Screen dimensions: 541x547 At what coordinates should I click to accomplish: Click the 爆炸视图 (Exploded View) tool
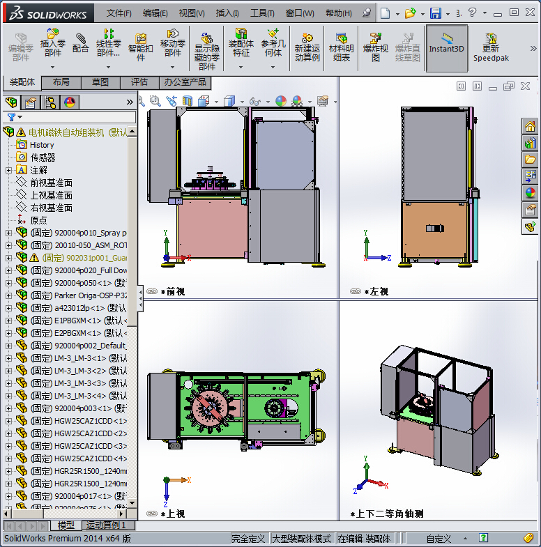coord(376,47)
